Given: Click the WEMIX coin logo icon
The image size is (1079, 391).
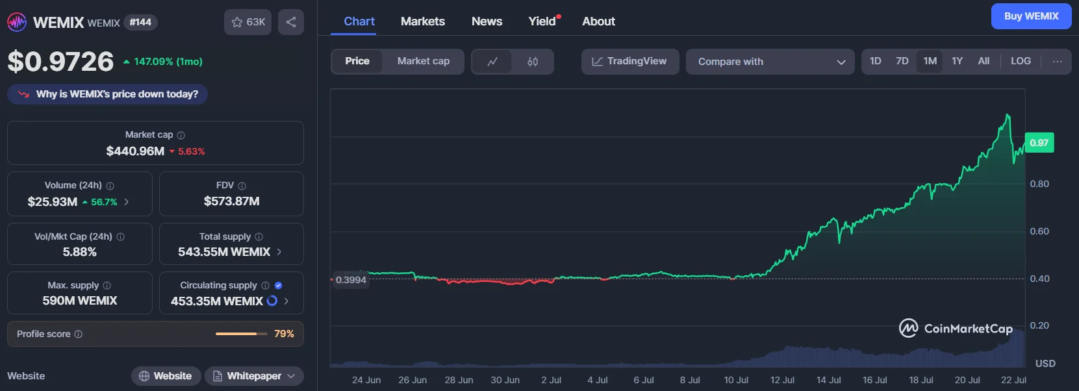Looking at the screenshot, I should [17, 22].
